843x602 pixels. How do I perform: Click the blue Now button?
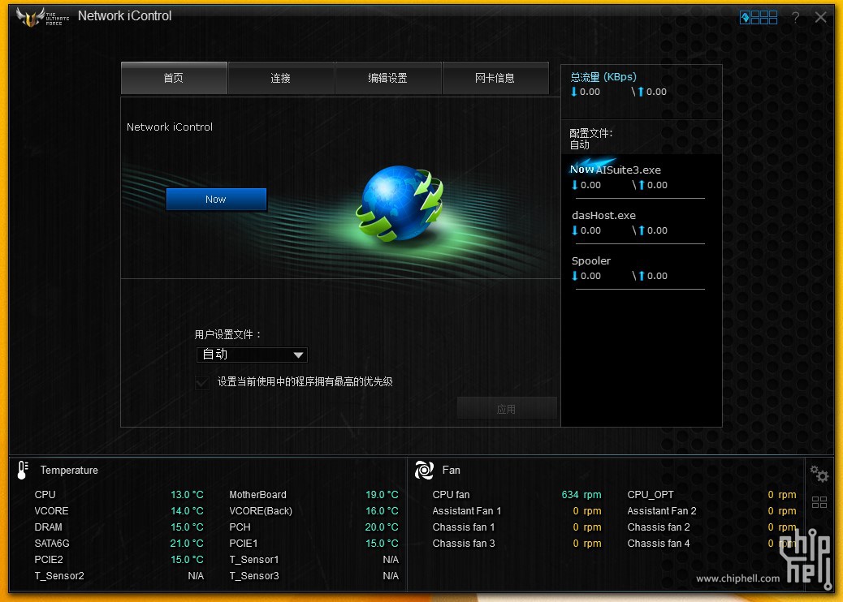[216, 200]
